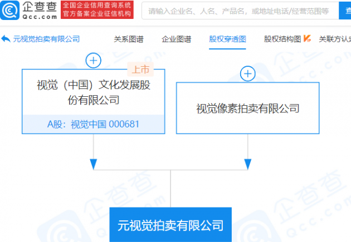Click the company search input field
This screenshot has height=242, width=351.
tap(240, 11)
